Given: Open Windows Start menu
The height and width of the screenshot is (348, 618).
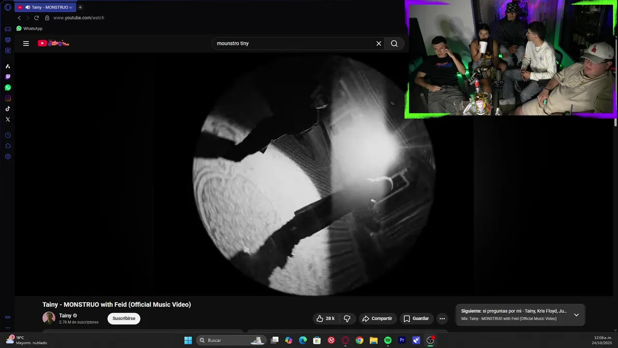Looking at the screenshot, I should (x=188, y=340).
